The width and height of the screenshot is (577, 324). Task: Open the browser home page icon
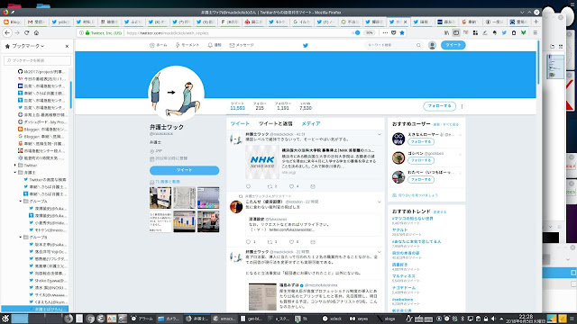(36, 32)
